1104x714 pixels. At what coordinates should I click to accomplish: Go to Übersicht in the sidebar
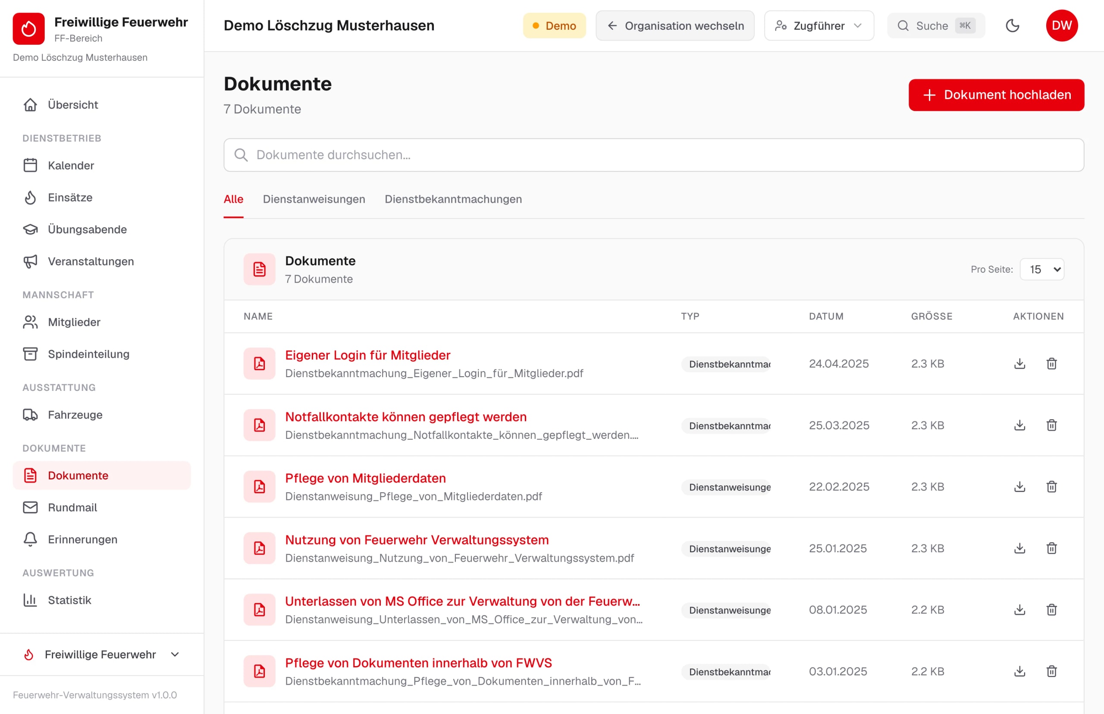(102, 105)
